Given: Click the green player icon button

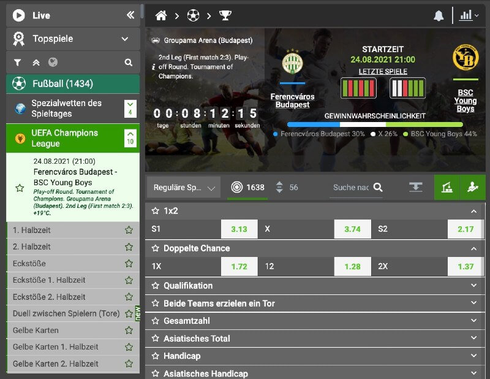Looking at the screenshot, I should click(473, 188).
